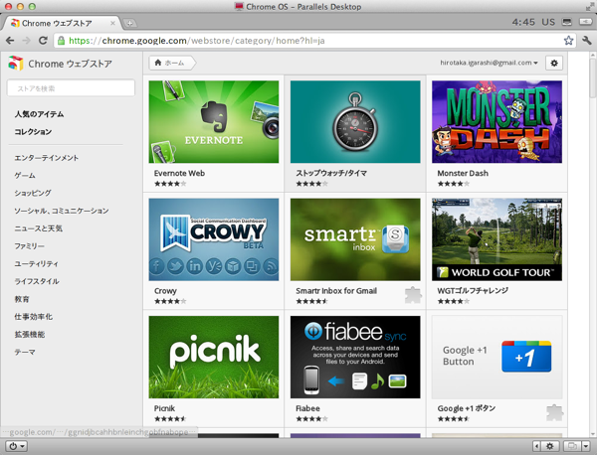Click the Fiabee title link
This screenshot has height=455, width=597.
(x=307, y=408)
